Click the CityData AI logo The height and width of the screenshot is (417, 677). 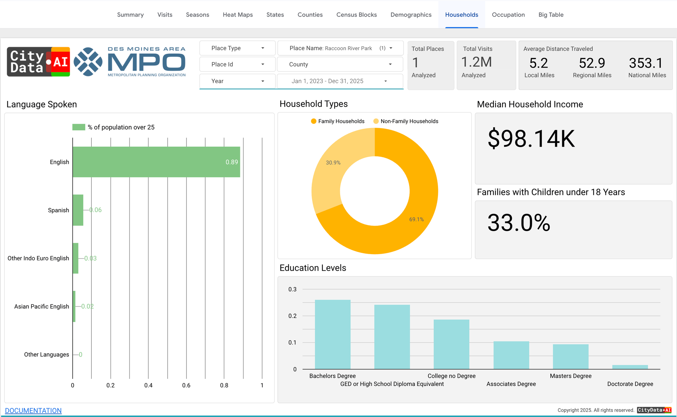[x=39, y=62]
